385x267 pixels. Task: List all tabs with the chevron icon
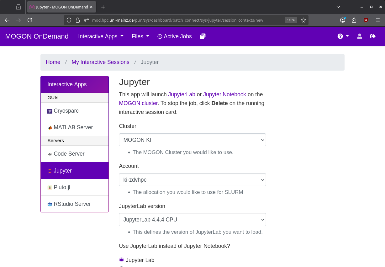click(x=338, y=7)
